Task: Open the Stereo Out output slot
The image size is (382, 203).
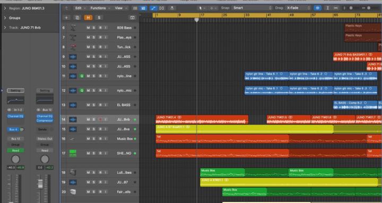Action: 45,139
